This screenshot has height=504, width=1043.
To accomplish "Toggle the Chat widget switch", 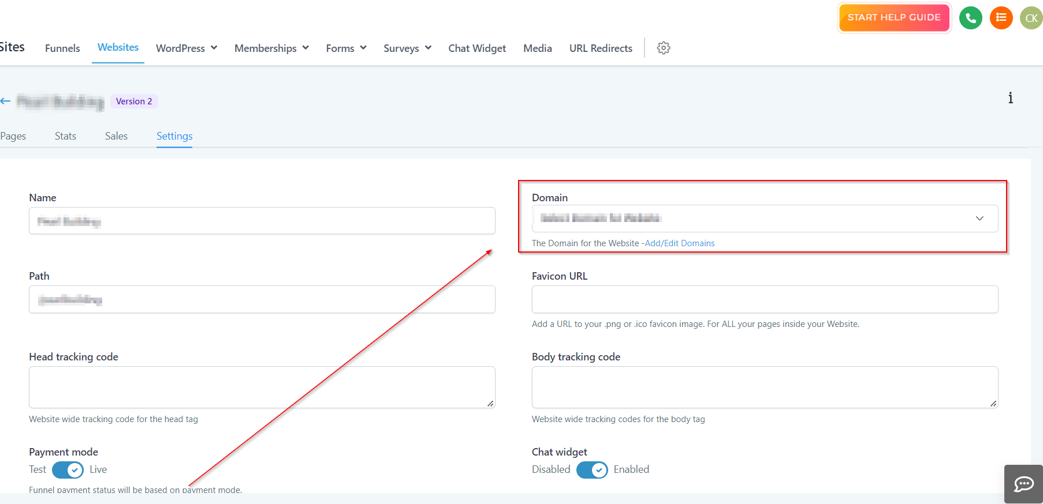I will coord(591,470).
